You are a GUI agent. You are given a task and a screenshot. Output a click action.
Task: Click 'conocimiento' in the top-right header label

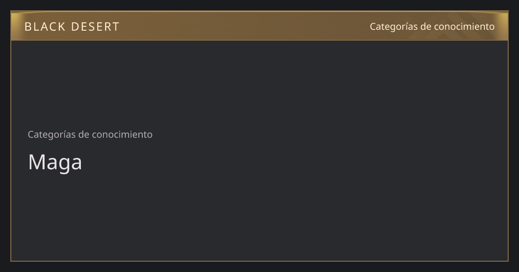tap(464, 26)
